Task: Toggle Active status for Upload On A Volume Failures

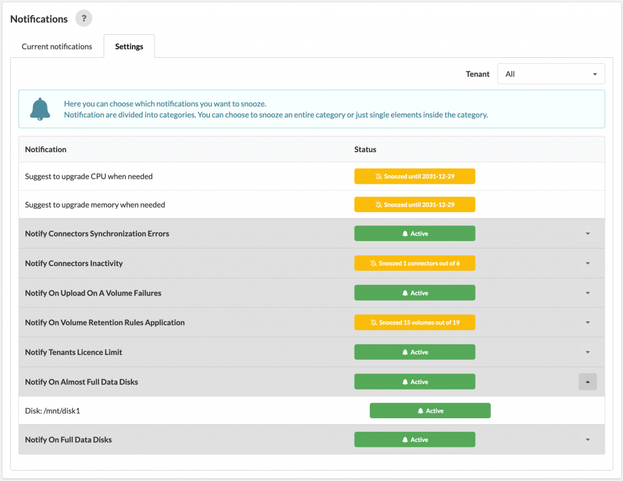Action: [414, 293]
